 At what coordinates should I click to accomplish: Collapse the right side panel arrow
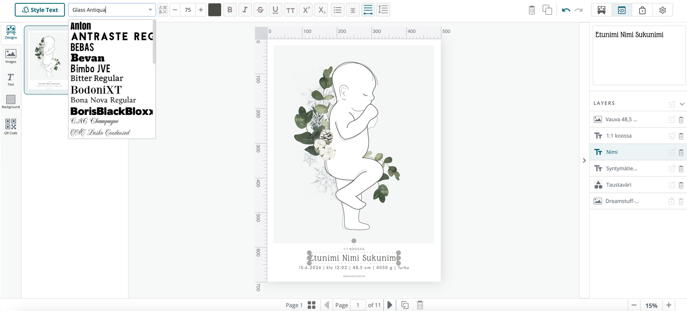click(584, 160)
